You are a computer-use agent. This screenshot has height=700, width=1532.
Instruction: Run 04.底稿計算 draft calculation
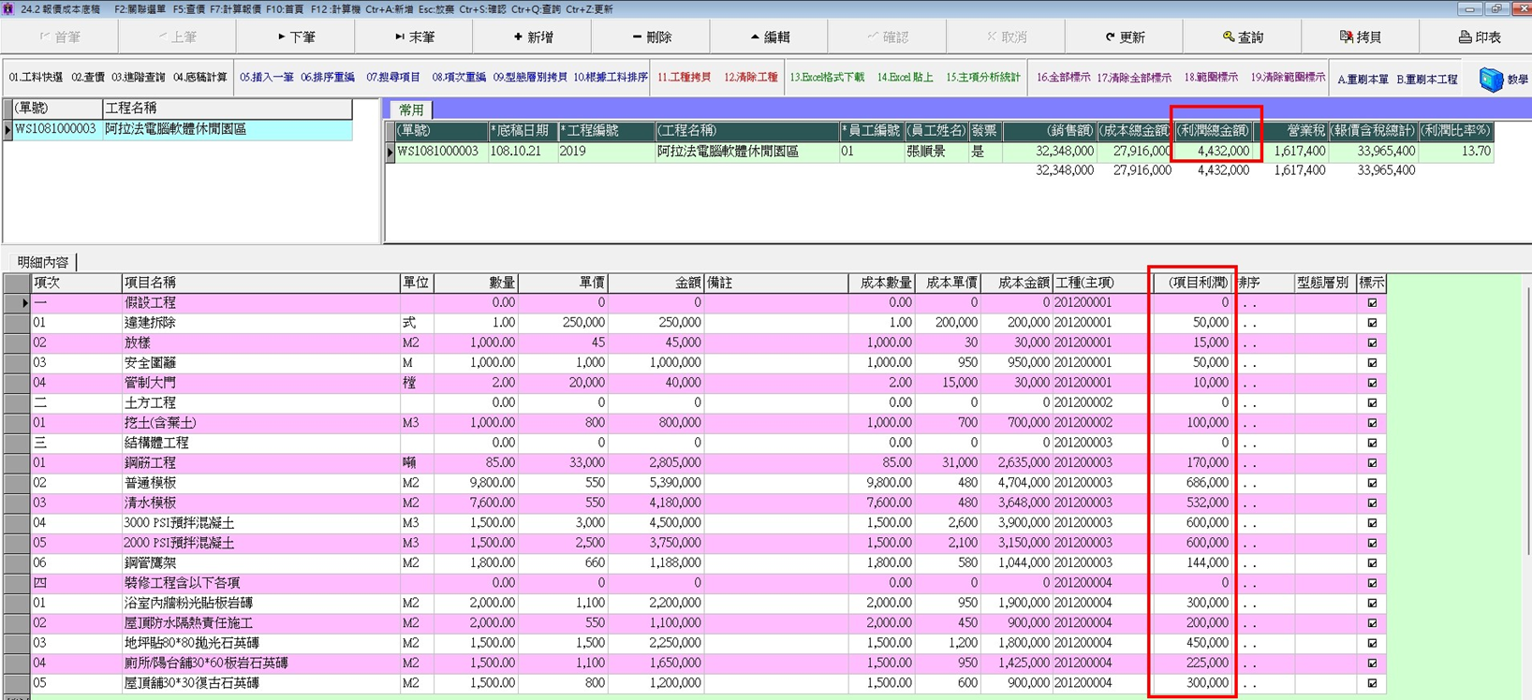[199, 78]
